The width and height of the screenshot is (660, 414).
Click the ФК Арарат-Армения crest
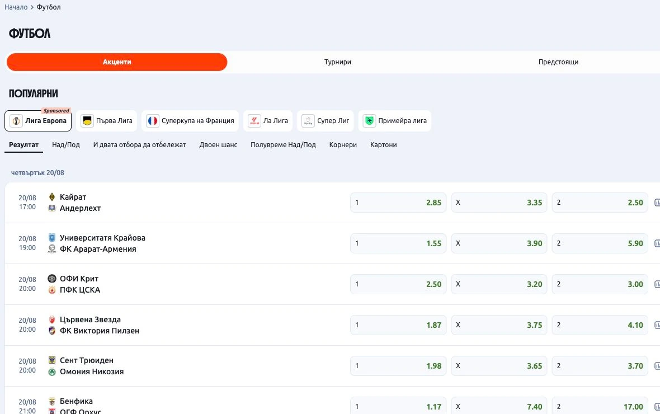coord(52,249)
